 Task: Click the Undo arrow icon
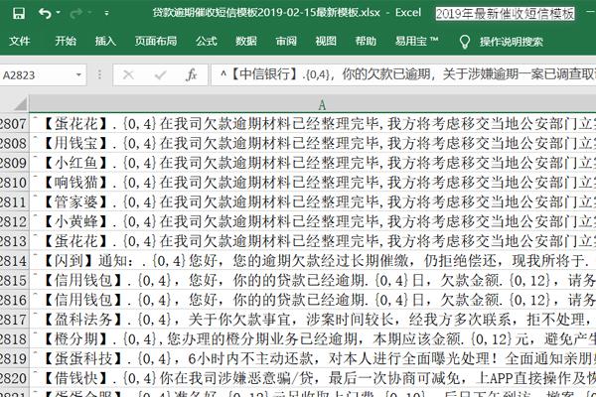(45, 13)
